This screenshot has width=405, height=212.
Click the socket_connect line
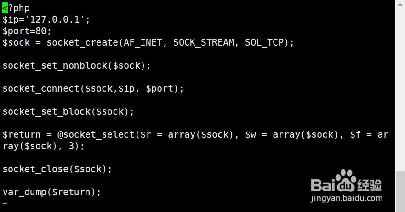(93, 89)
